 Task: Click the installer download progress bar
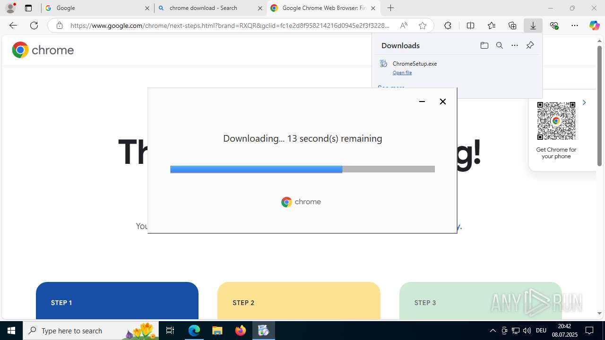302,169
